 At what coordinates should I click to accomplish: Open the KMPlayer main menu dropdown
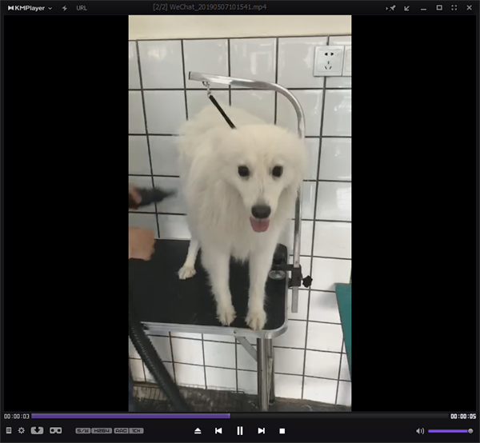coord(29,7)
